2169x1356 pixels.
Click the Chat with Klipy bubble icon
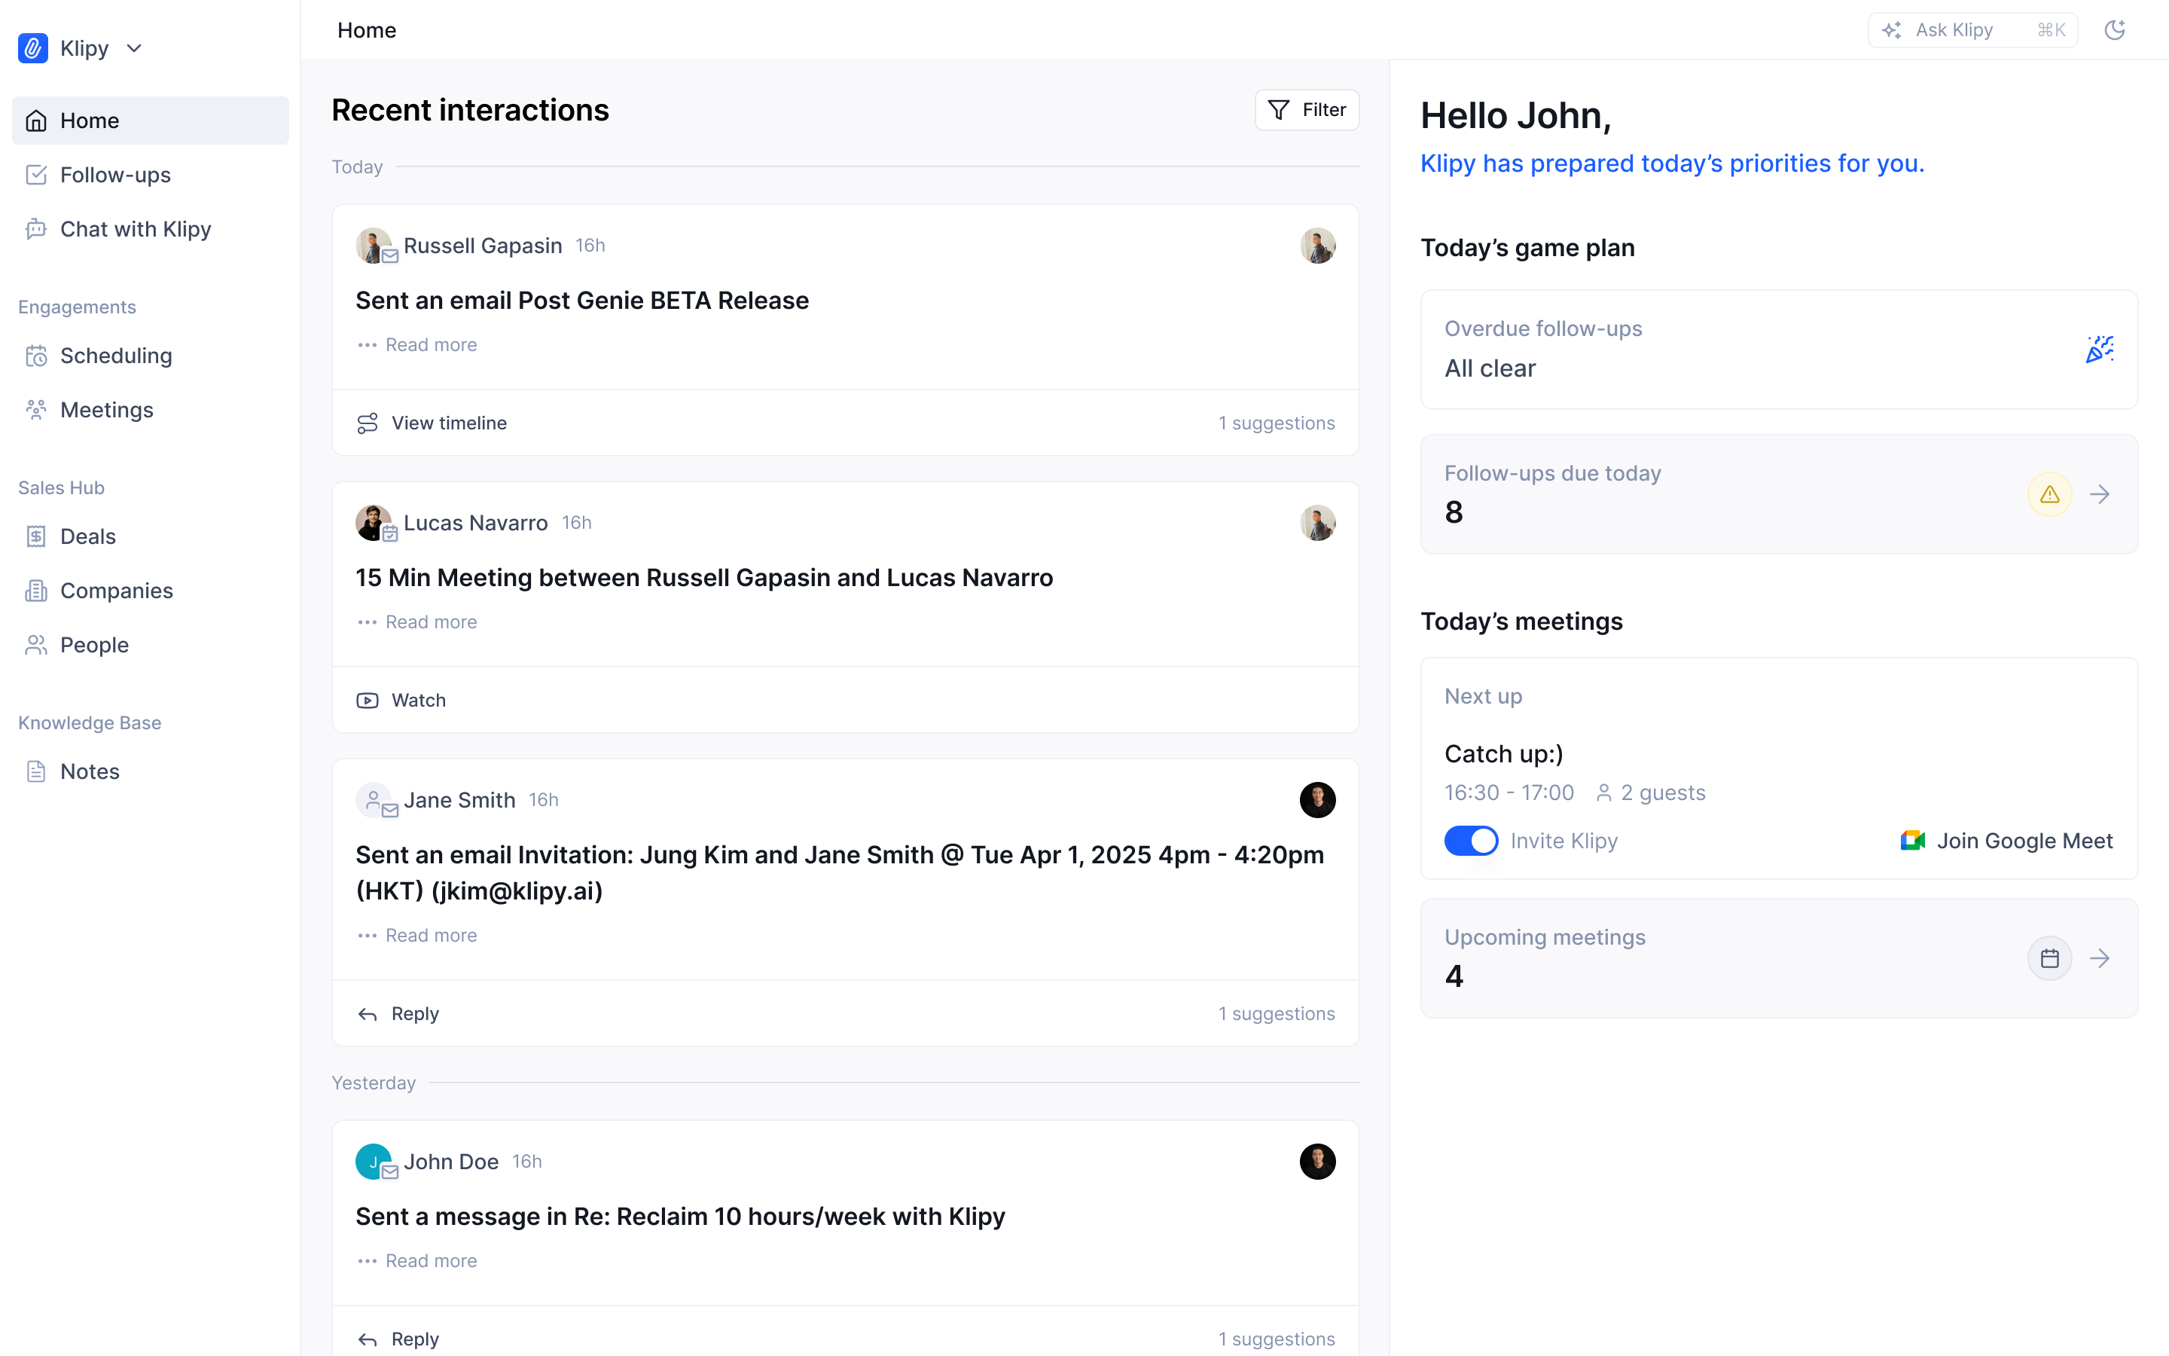[36, 229]
